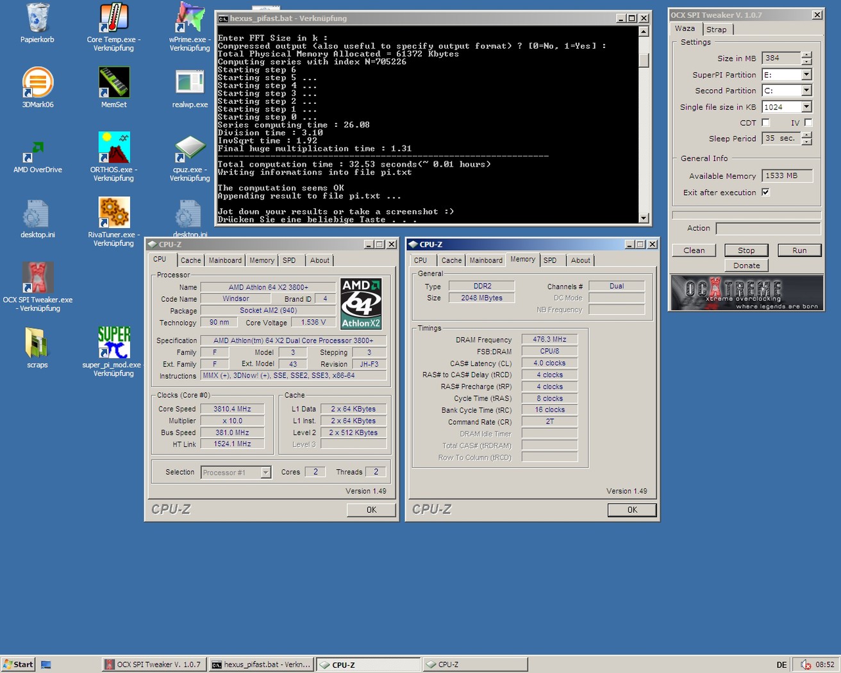Expand Single file size in KB dropdown
This screenshot has height=673, width=841.
tap(806, 107)
